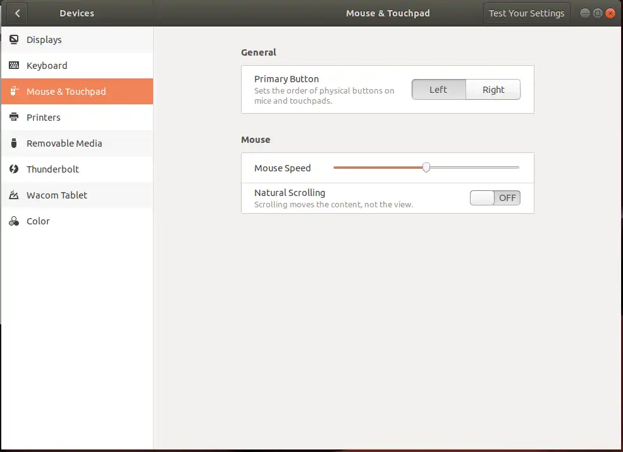Select Mouse & Touchpad in sidebar
Viewport: 623px width, 452px height.
(x=77, y=92)
